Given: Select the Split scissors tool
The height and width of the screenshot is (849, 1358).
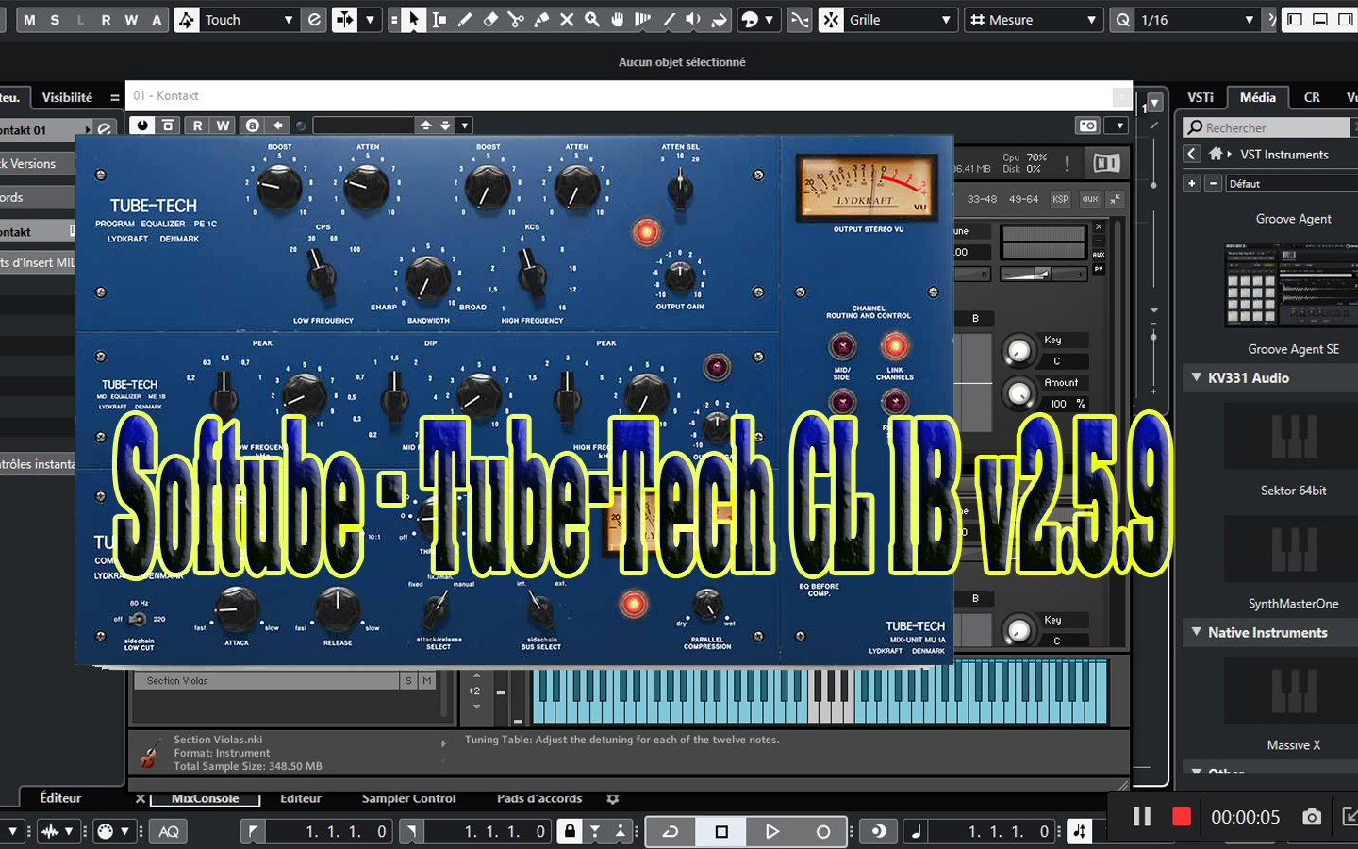Looking at the screenshot, I should pyautogui.click(x=516, y=20).
